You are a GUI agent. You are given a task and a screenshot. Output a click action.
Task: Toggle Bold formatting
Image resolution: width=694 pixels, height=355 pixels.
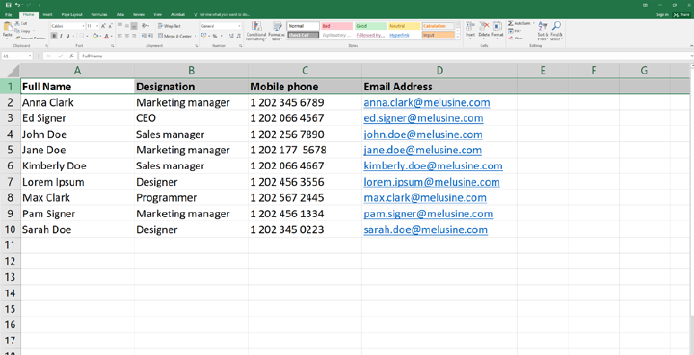pyautogui.click(x=54, y=36)
